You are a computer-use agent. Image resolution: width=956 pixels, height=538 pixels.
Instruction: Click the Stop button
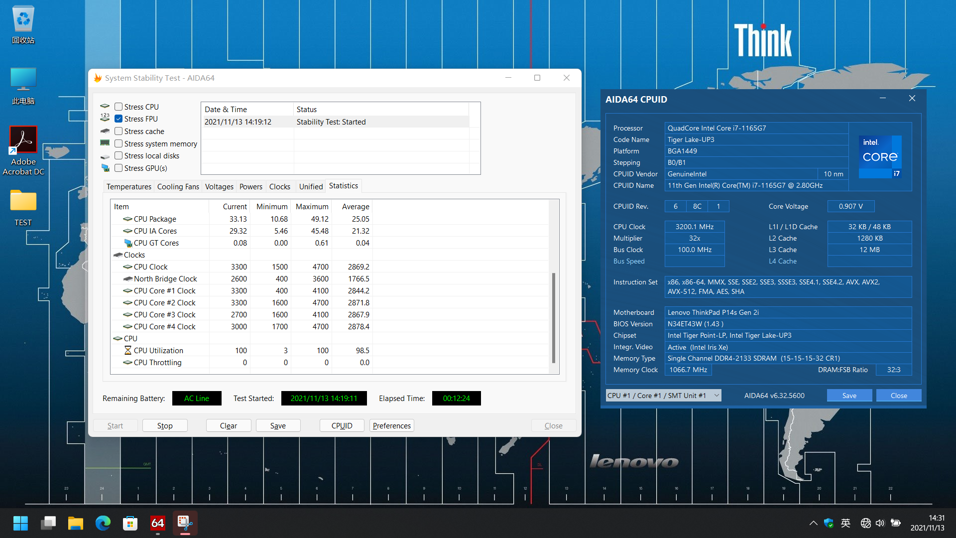tap(165, 425)
